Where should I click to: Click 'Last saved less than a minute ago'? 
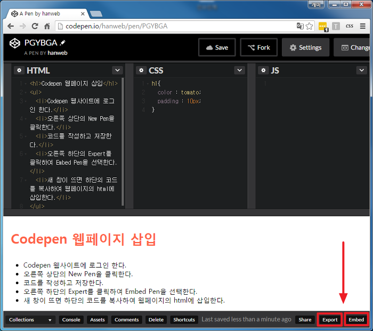point(246,320)
